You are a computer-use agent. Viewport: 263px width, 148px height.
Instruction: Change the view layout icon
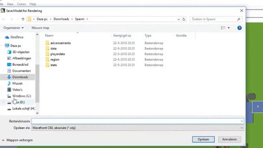coord(223,28)
